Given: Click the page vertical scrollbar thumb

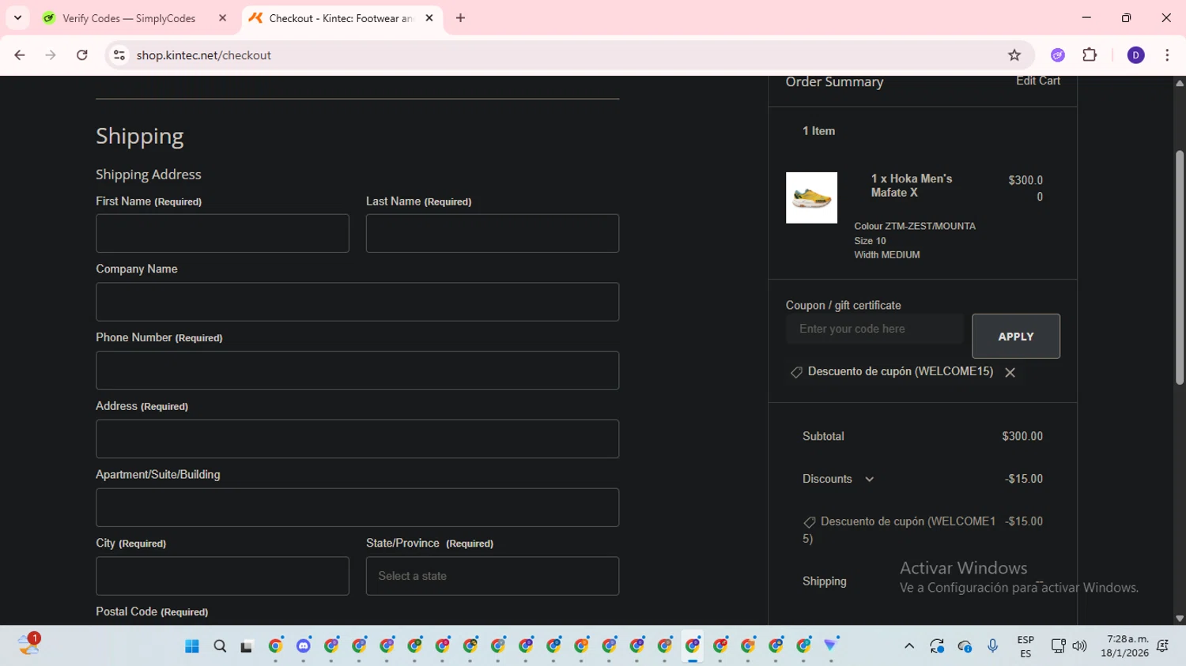Looking at the screenshot, I should [1180, 267].
